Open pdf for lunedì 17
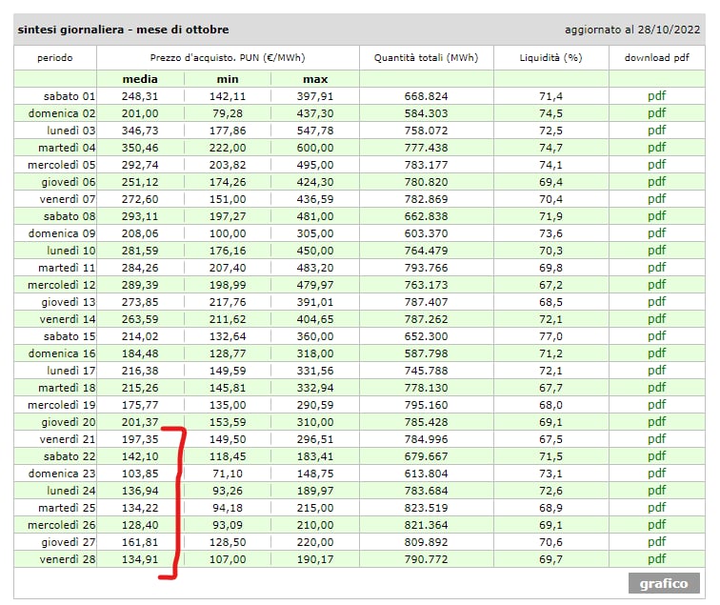 [656, 371]
